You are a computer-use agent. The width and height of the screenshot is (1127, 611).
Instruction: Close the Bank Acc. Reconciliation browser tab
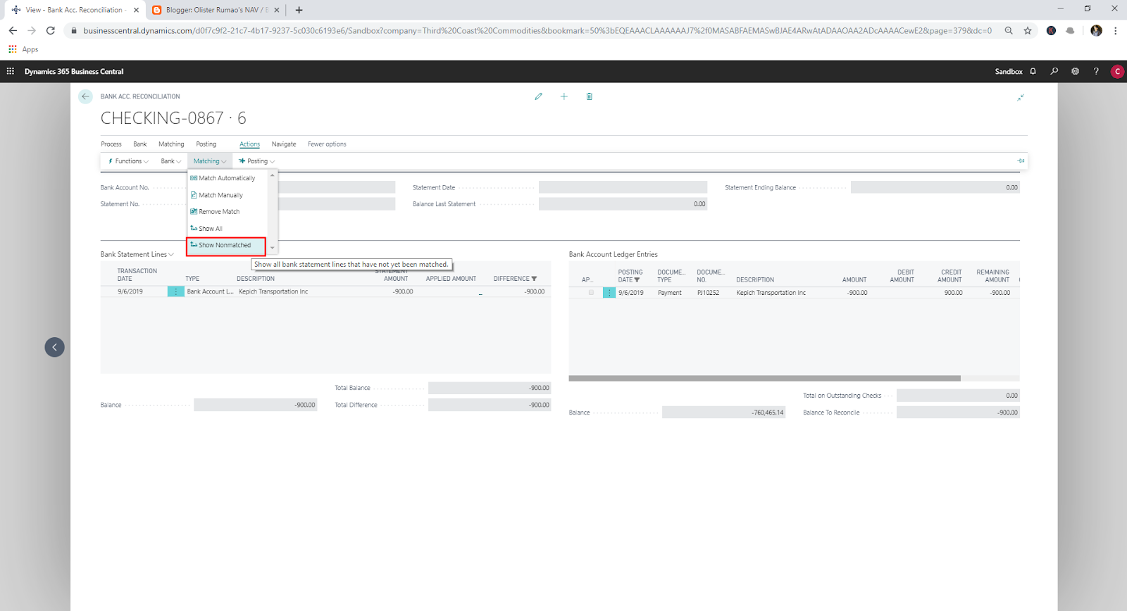(x=136, y=10)
